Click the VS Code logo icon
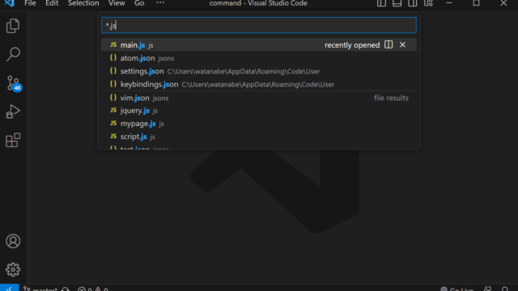Viewport: 518px width, 291px height. tap(9, 3)
